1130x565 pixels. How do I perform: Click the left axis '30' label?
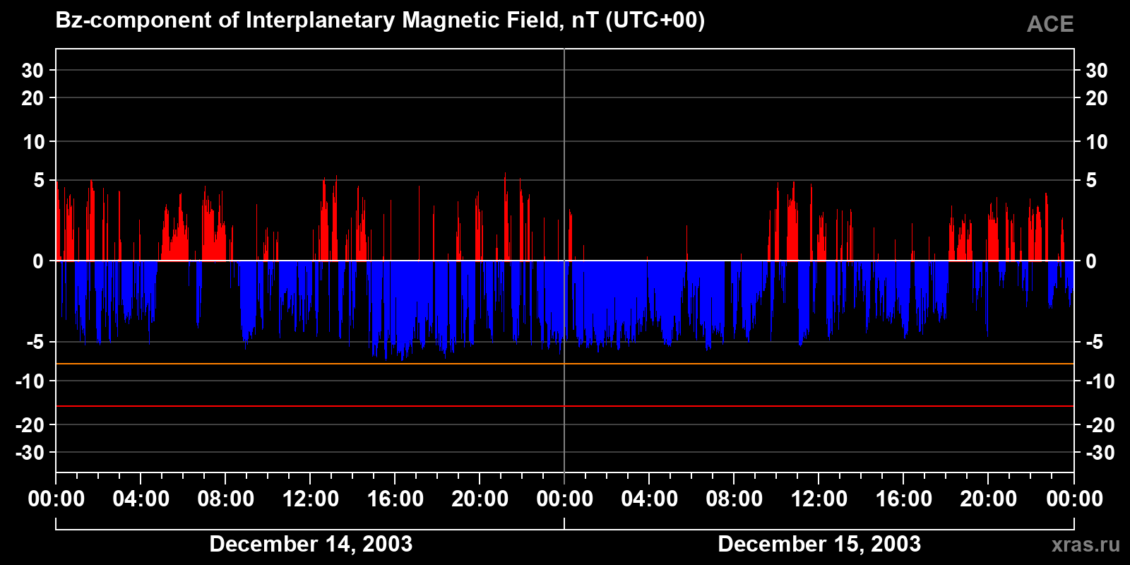tap(32, 71)
